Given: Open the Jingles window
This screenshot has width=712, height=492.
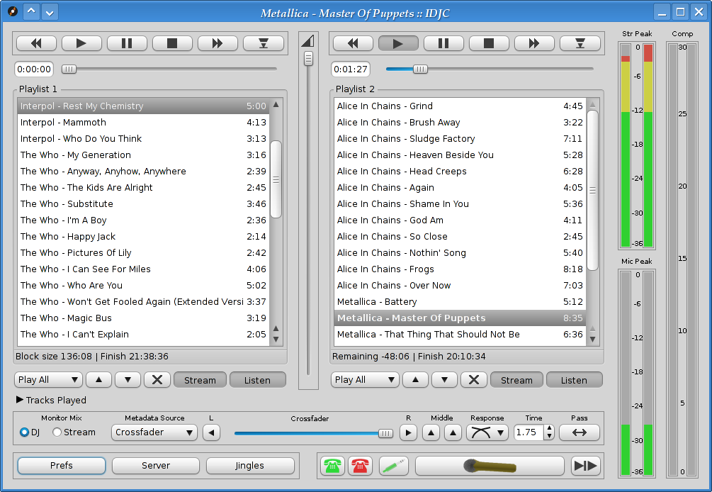Looking at the screenshot, I should pyautogui.click(x=250, y=466).
